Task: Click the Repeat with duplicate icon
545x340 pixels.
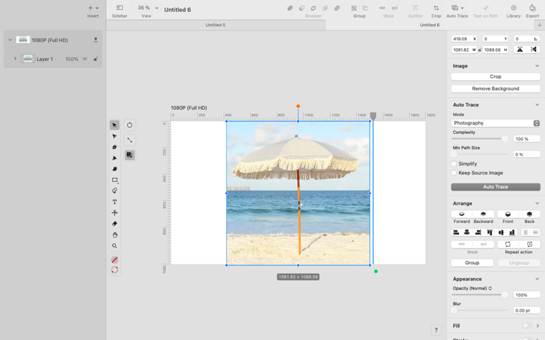Action: click(x=529, y=244)
